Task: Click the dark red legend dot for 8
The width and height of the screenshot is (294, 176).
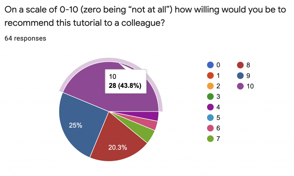Action: (239, 65)
